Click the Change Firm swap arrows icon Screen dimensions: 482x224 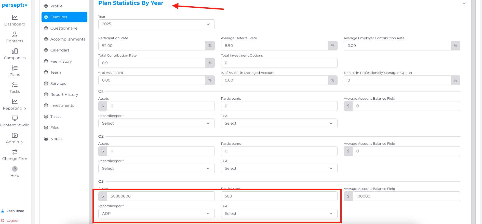click(15, 152)
